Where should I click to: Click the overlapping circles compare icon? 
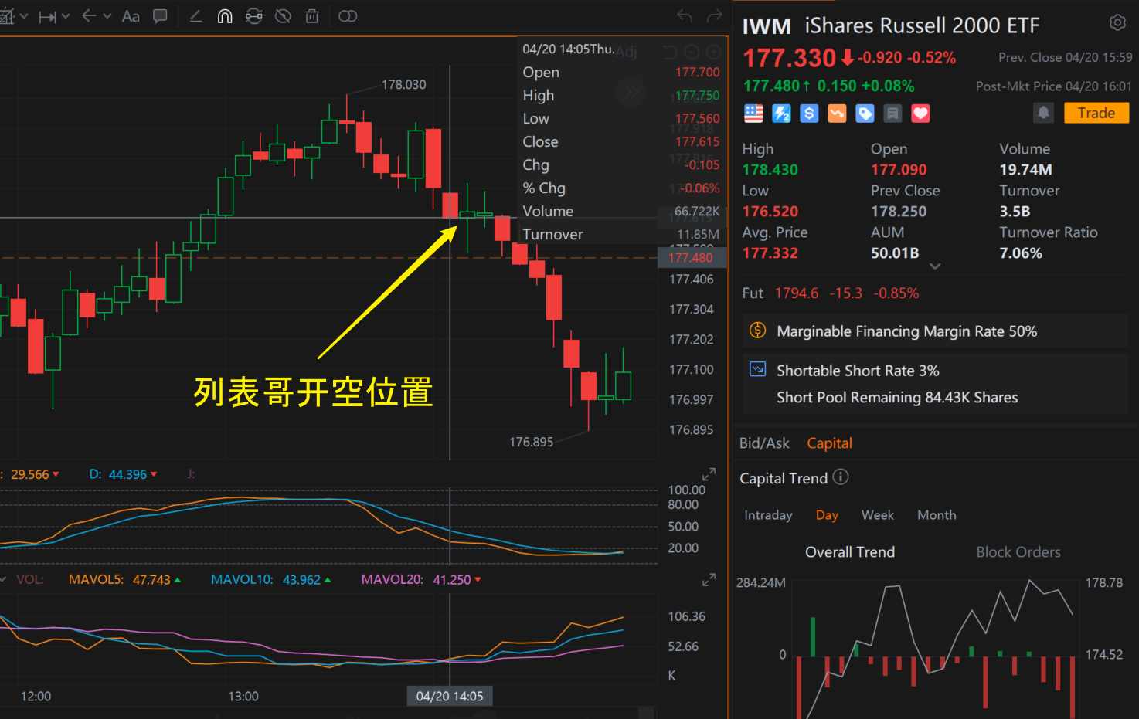pos(348,16)
